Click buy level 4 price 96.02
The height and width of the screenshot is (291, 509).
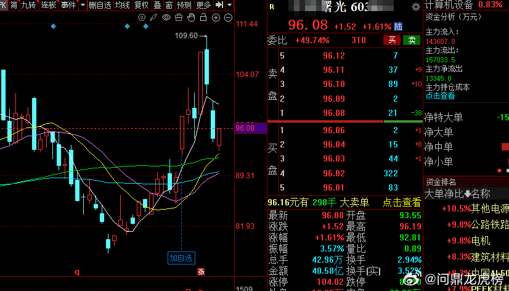click(334, 173)
